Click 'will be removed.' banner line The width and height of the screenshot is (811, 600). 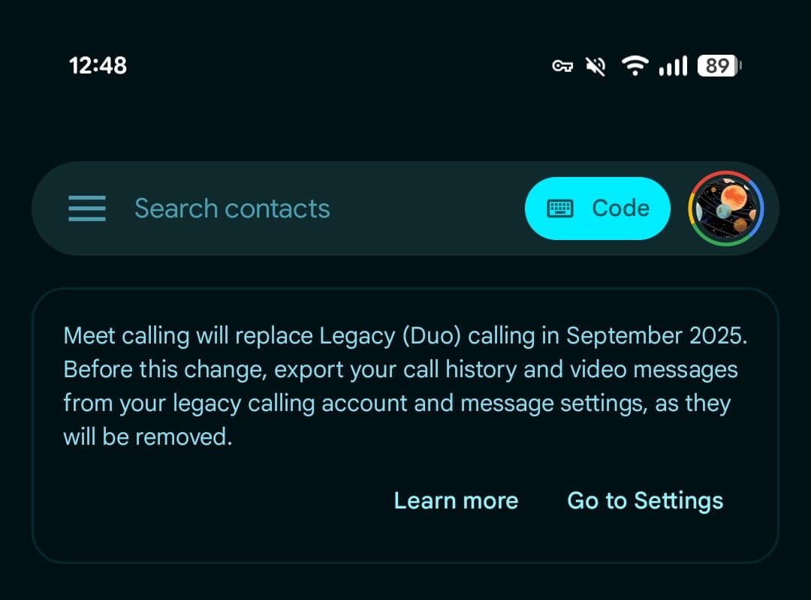(148, 436)
